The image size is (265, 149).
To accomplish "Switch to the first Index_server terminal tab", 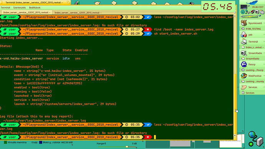I will coord(26,13).
